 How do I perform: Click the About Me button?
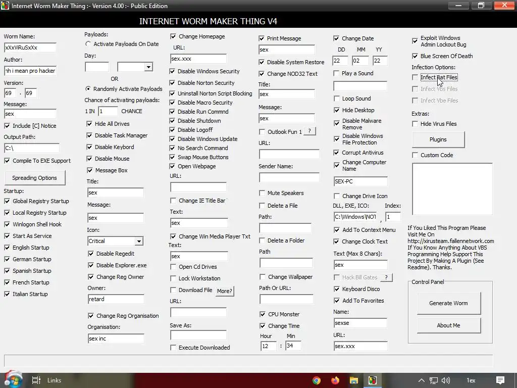[448, 325]
